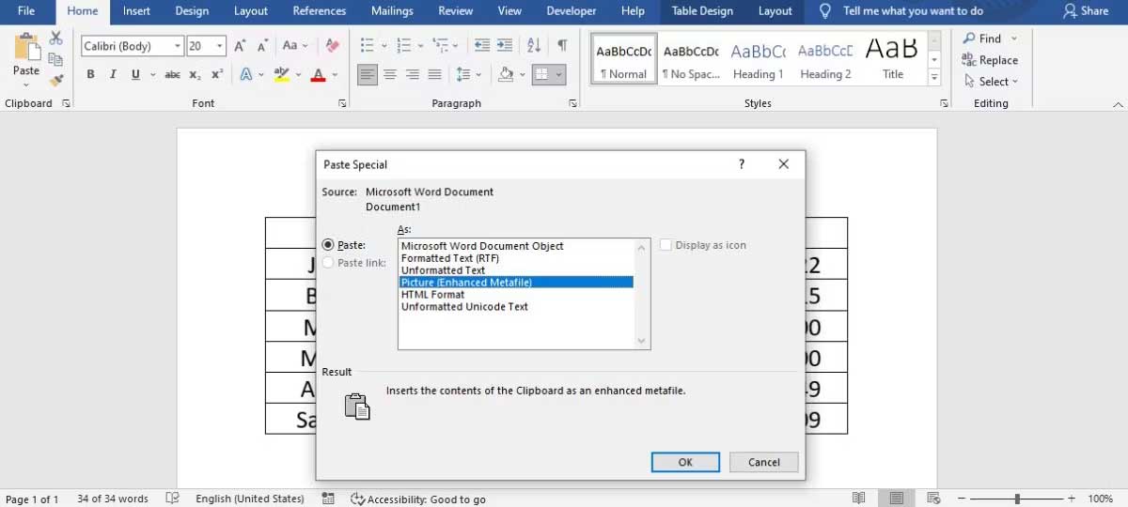The height and width of the screenshot is (507, 1128).
Task: Click the Center alignment icon
Action: point(390,75)
